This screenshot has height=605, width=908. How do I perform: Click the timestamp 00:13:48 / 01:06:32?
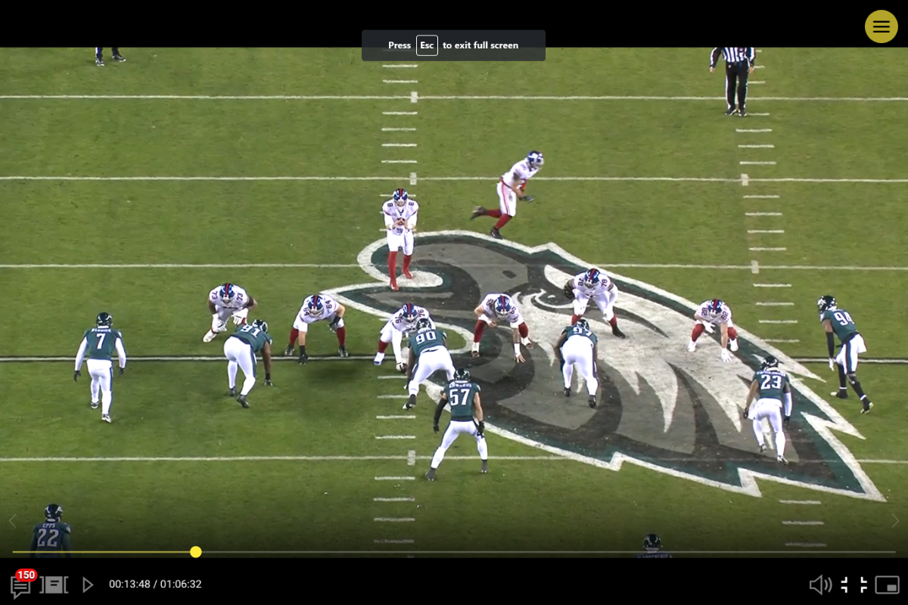point(155,585)
